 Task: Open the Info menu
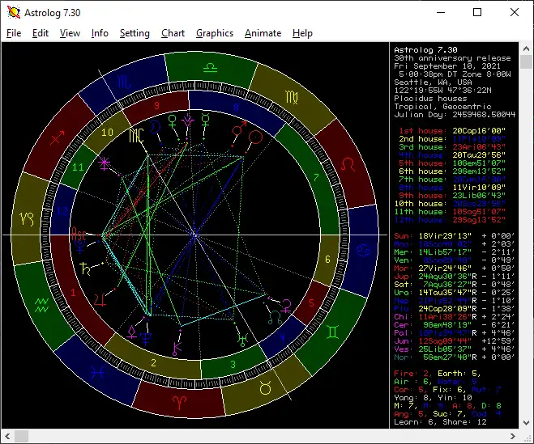[100, 33]
